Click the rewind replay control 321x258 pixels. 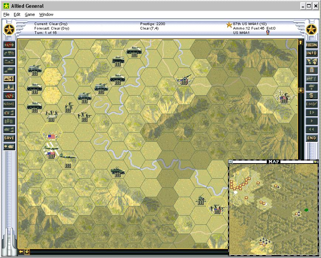coord(311,130)
